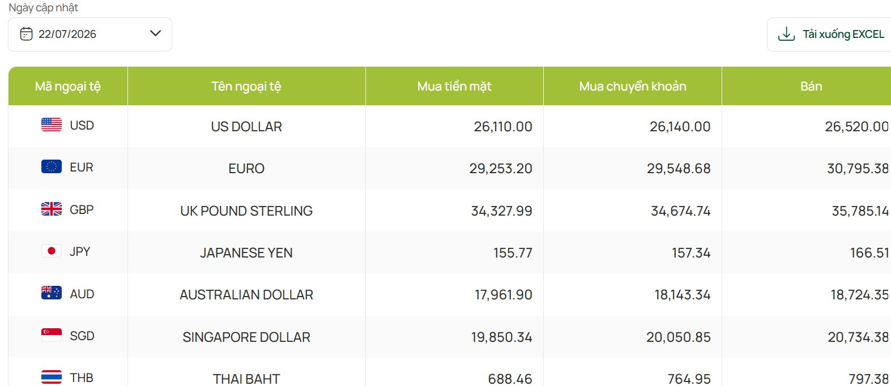891x386 pixels.
Task: Select the Tên ngoại tệ column header
Action: click(x=246, y=86)
